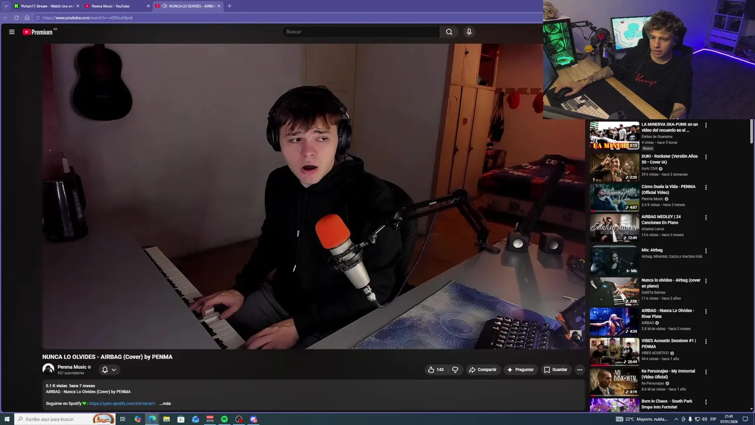Click the video player to pause
The width and height of the screenshot is (755, 425).
coord(313,197)
